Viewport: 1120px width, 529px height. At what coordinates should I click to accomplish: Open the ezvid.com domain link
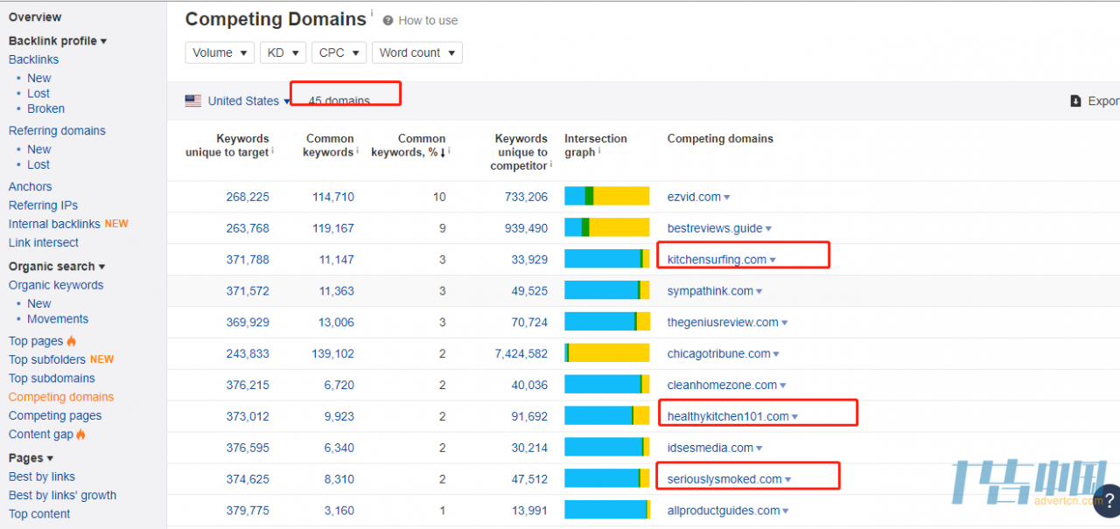(694, 198)
